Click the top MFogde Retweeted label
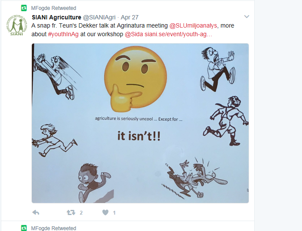This screenshot has width=302, height=231. (x=53, y=8)
